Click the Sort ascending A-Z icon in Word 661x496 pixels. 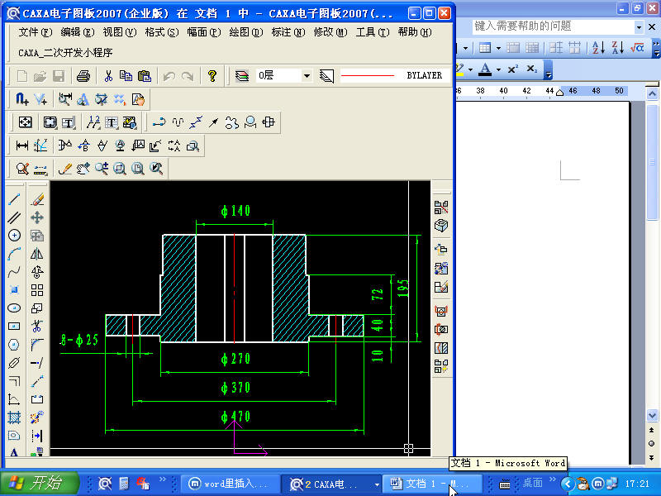point(598,48)
